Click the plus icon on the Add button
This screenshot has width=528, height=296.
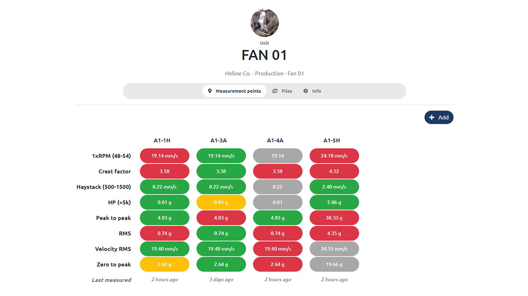(x=432, y=118)
